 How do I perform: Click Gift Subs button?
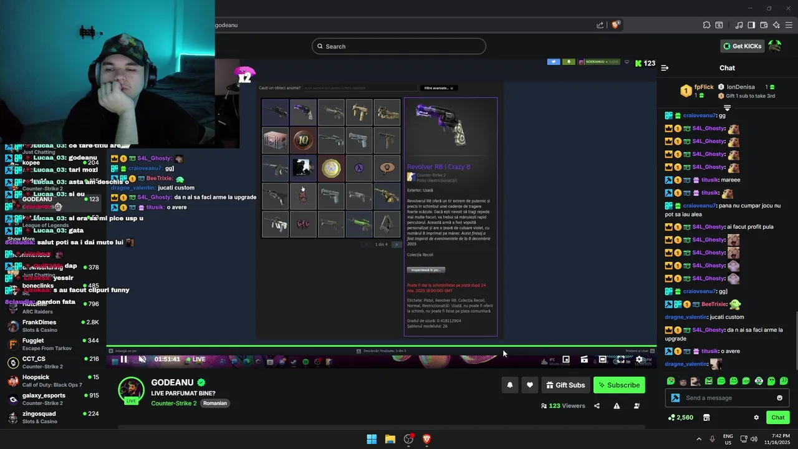point(566,385)
